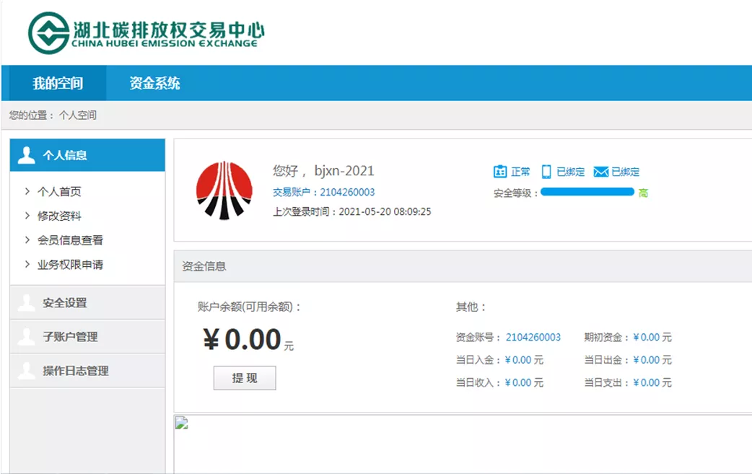Viewport: 752px width, 474px height.
Task: Click the mobile phone bound icon
Action: [546, 172]
